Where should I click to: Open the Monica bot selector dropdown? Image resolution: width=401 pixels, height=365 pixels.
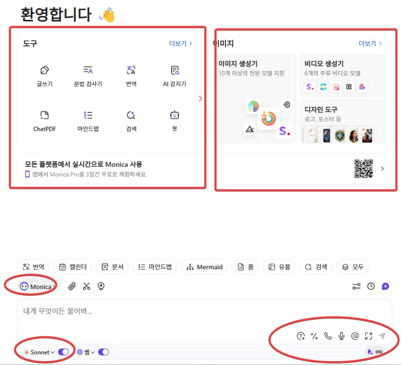click(38, 287)
